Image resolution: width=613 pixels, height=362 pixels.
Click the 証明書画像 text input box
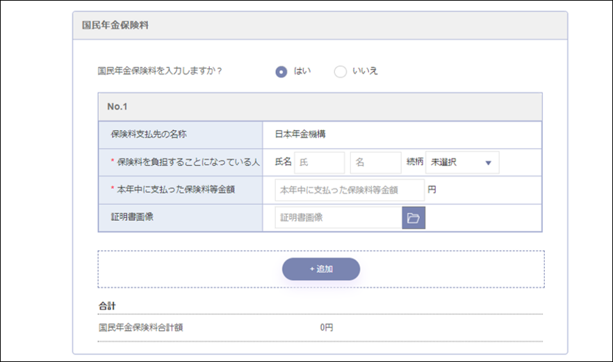coord(338,218)
